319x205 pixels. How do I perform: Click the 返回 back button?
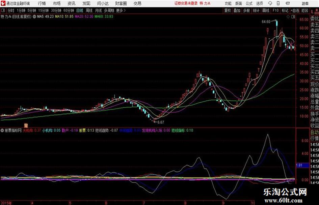(x=304, y=10)
